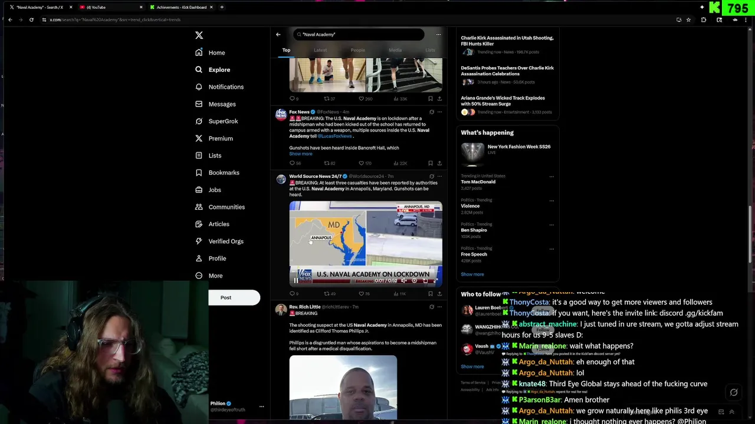
Task: Click the Rev. Rich Little avatar
Action: (x=281, y=309)
